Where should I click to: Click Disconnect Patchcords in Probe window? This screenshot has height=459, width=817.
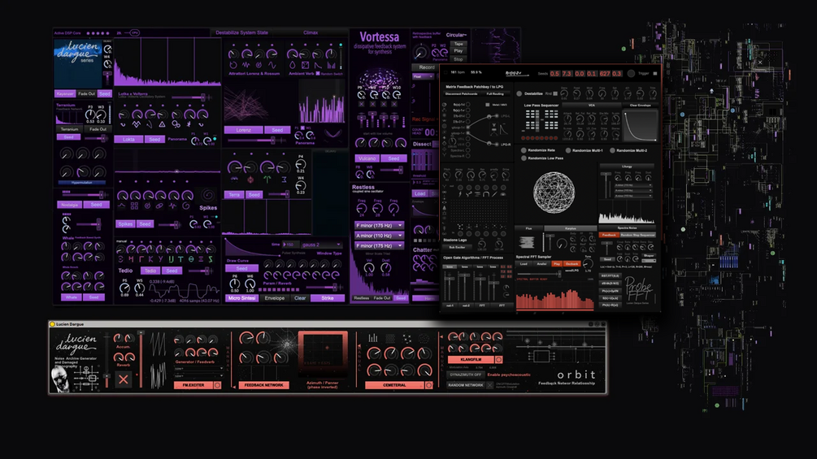tap(461, 93)
